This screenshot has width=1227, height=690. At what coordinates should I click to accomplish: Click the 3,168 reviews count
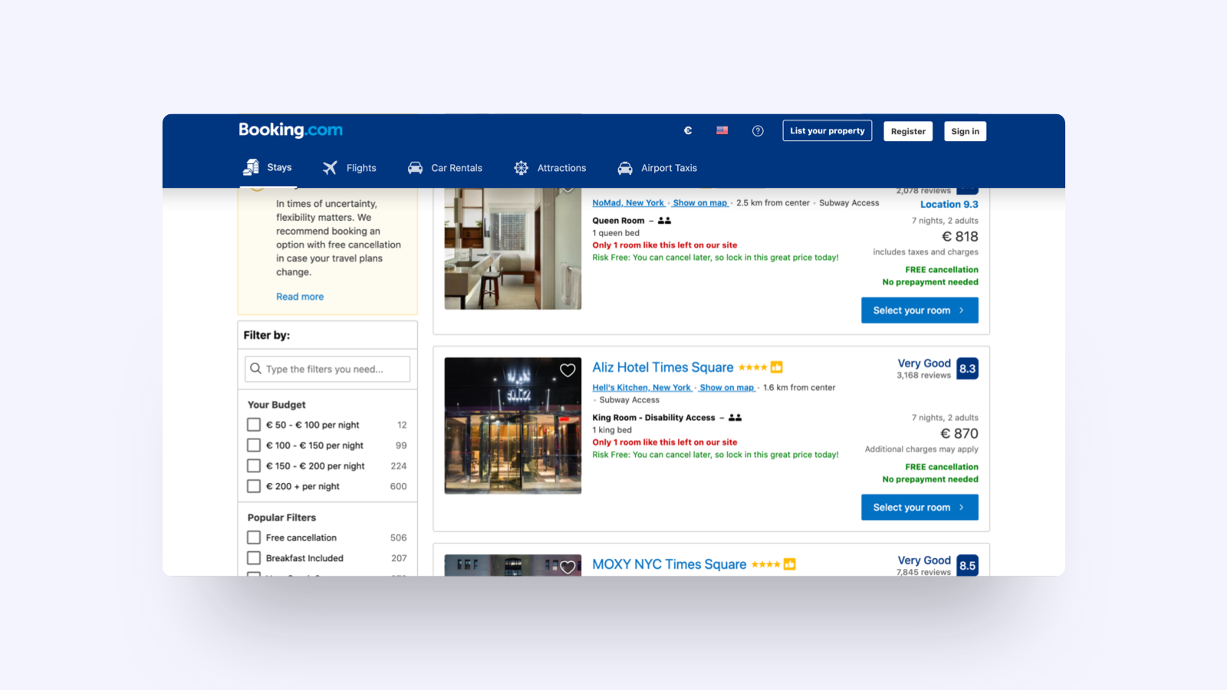pos(923,376)
